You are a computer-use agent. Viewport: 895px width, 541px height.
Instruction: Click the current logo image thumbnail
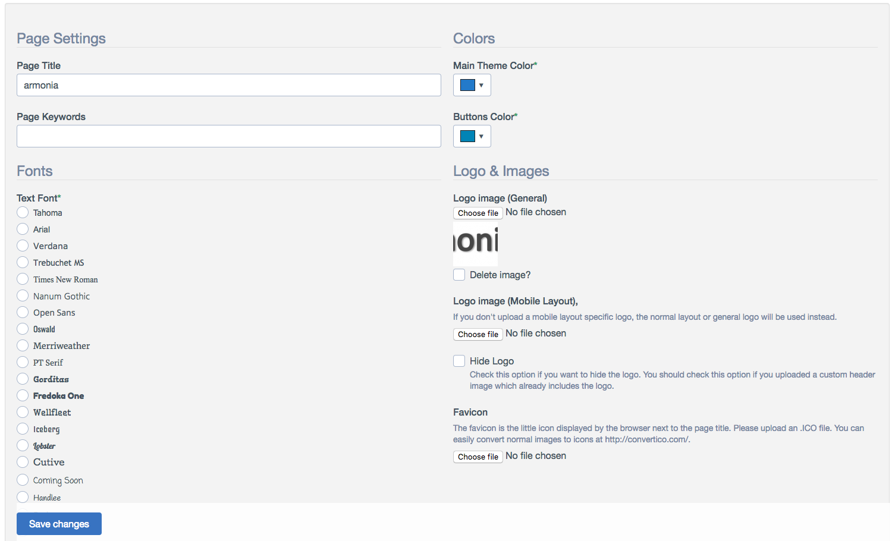(475, 243)
